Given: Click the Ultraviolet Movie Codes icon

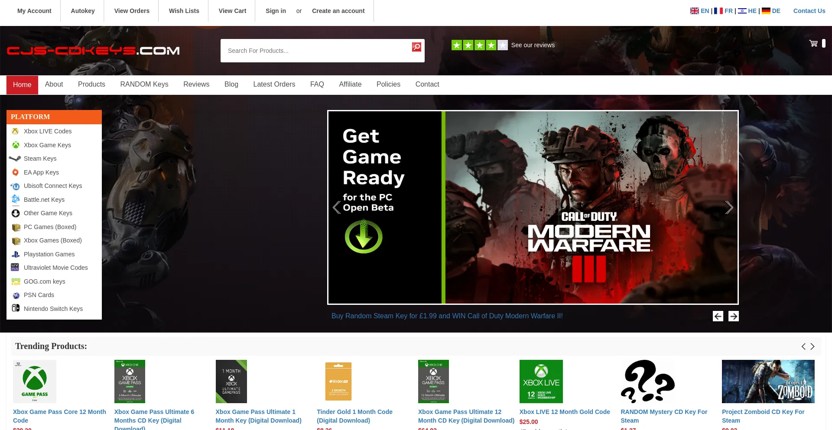Looking at the screenshot, I should coord(15,267).
